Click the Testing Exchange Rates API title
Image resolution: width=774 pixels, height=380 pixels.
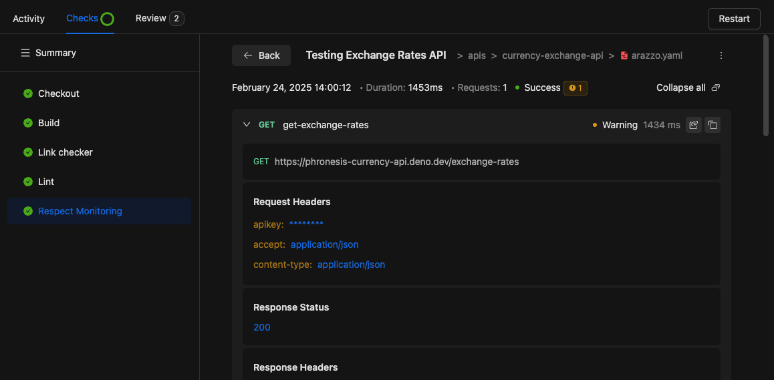[x=376, y=55]
